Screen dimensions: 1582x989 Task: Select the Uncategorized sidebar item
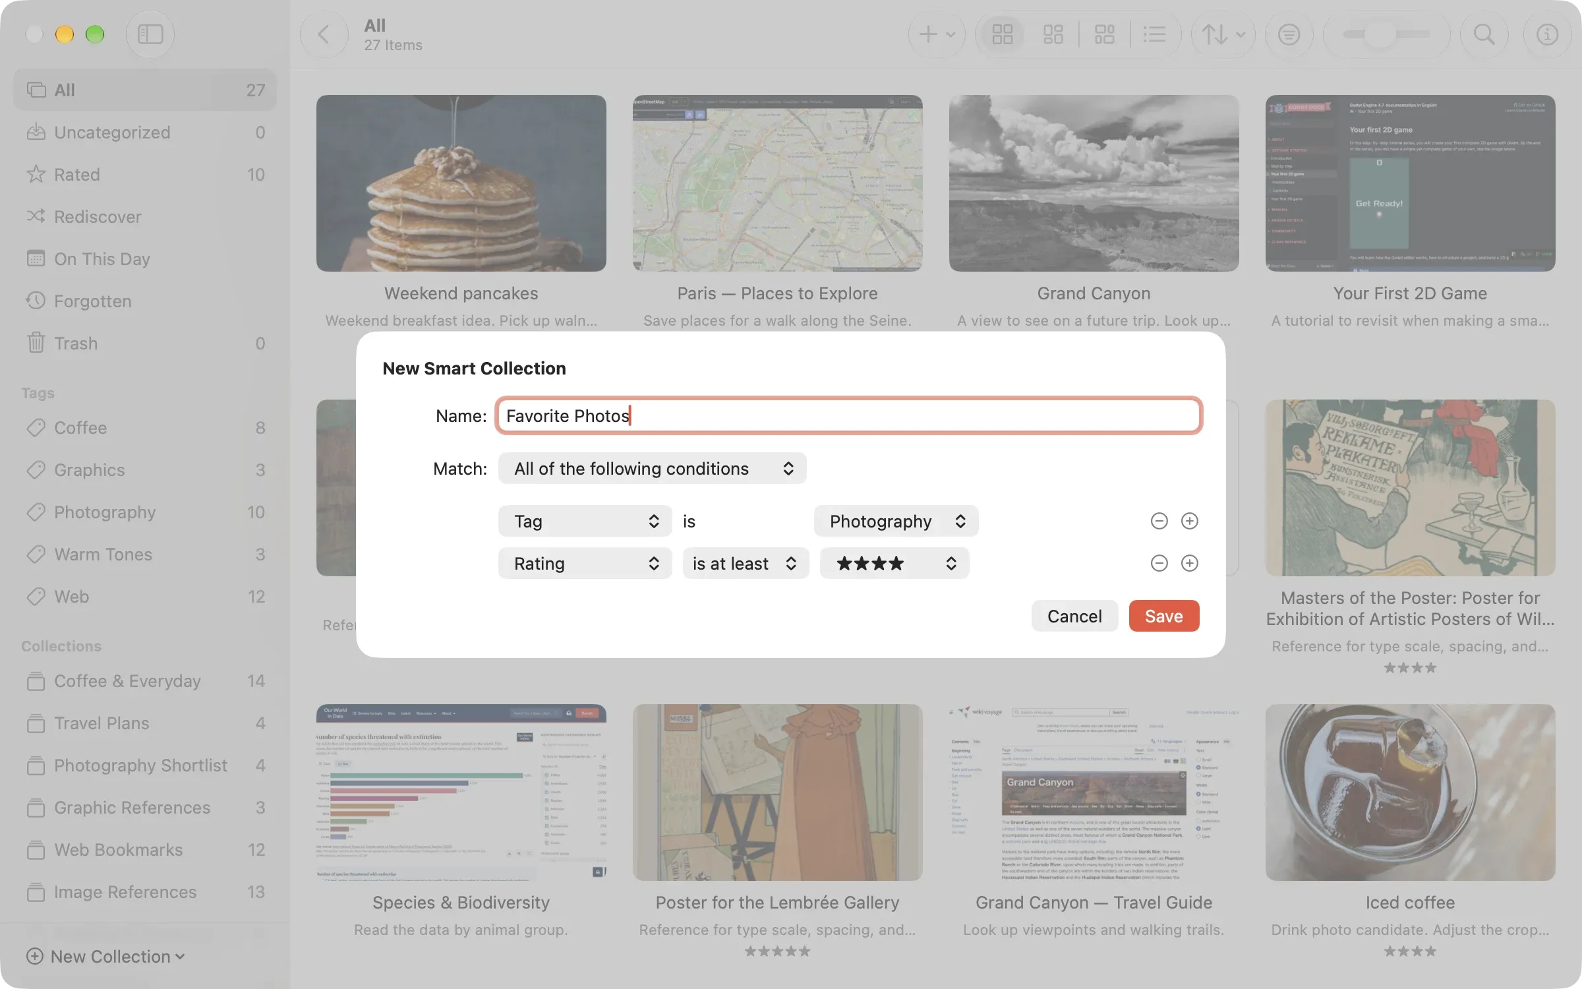pos(145,132)
